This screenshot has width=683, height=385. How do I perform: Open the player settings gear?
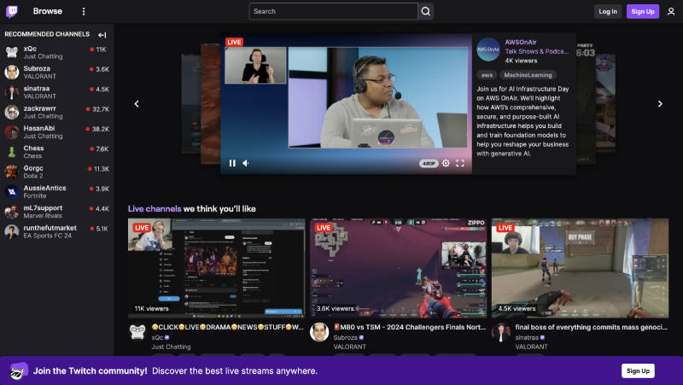[446, 163]
